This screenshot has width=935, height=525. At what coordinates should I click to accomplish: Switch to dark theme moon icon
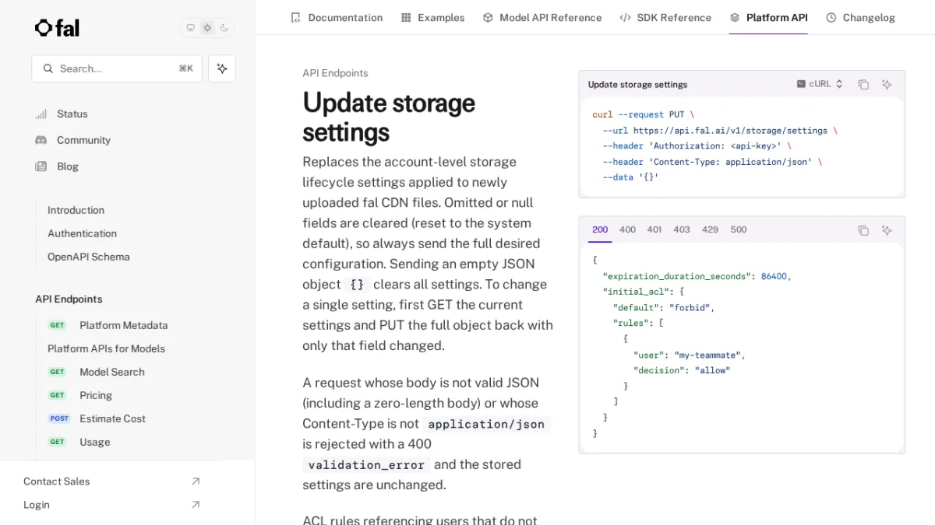[224, 28]
